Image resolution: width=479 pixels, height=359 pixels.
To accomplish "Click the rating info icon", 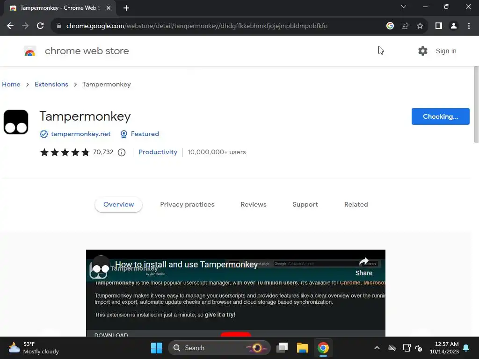I will click(x=122, y=152).
